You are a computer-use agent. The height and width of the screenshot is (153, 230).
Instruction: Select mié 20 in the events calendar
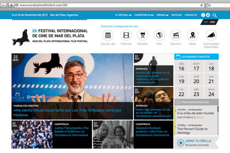196,79
